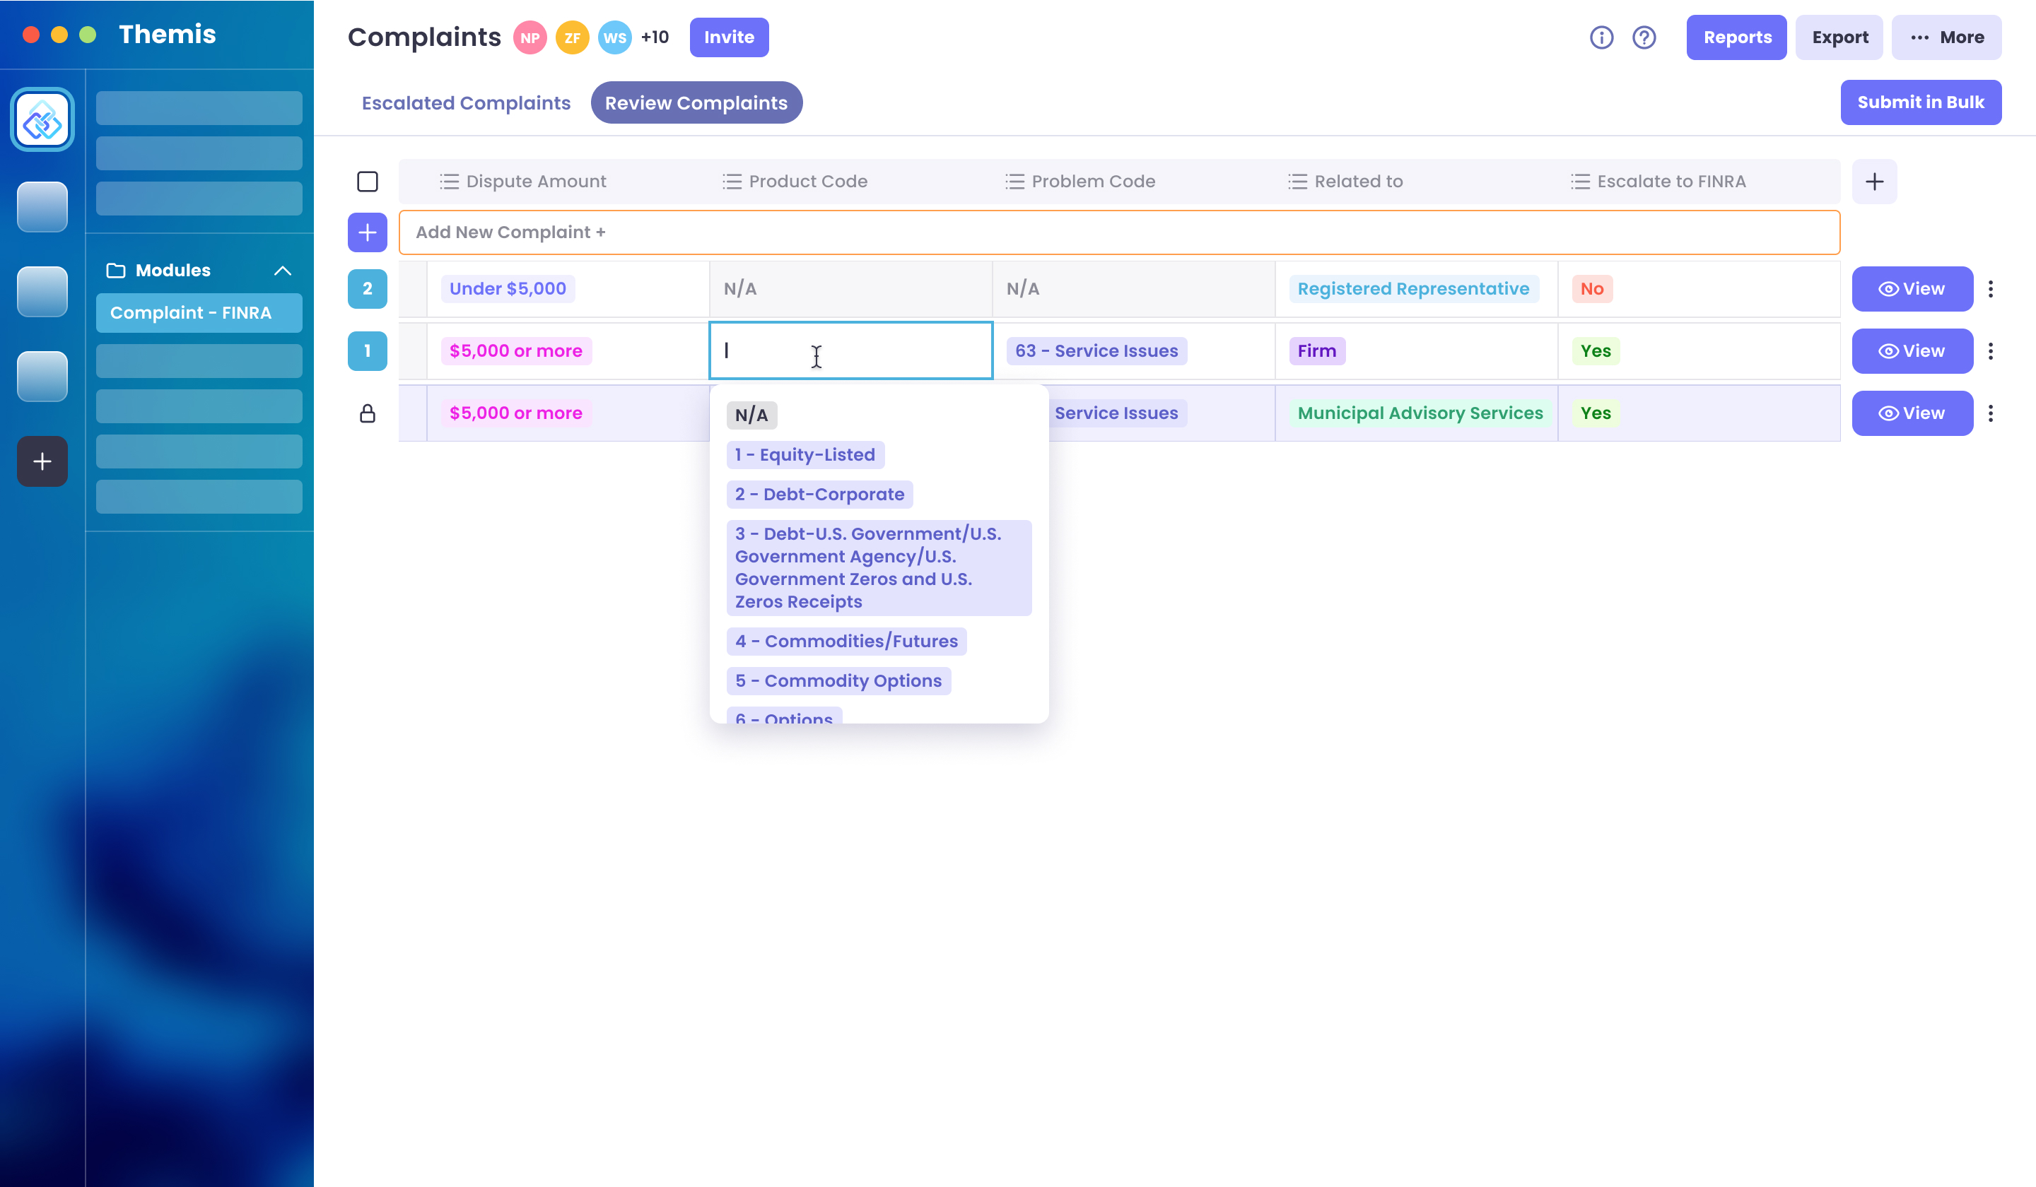Viewport: 2036px width, 1187px height.
Task: Open three-dot menu for row 1
Action: (x=1990, y=351)
